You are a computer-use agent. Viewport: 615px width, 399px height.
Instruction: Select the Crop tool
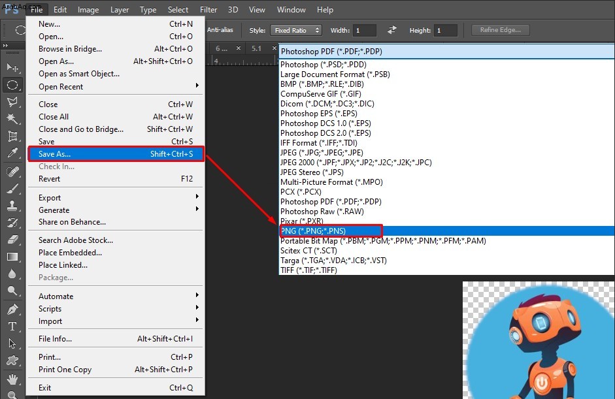[12, 136]
